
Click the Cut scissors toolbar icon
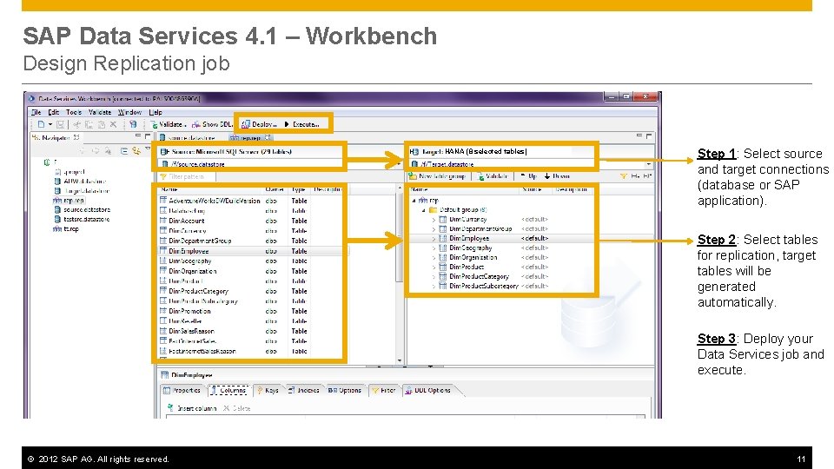(77, 124)
